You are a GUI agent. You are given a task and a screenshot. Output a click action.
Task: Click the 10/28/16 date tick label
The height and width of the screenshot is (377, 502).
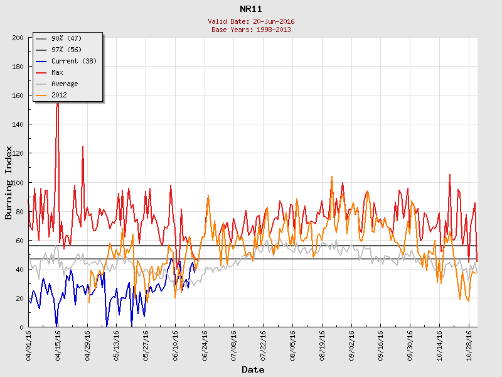[469, 344]
